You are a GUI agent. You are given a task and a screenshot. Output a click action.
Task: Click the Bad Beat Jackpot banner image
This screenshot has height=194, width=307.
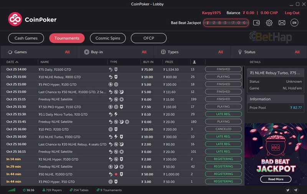[x=276, y=154]
